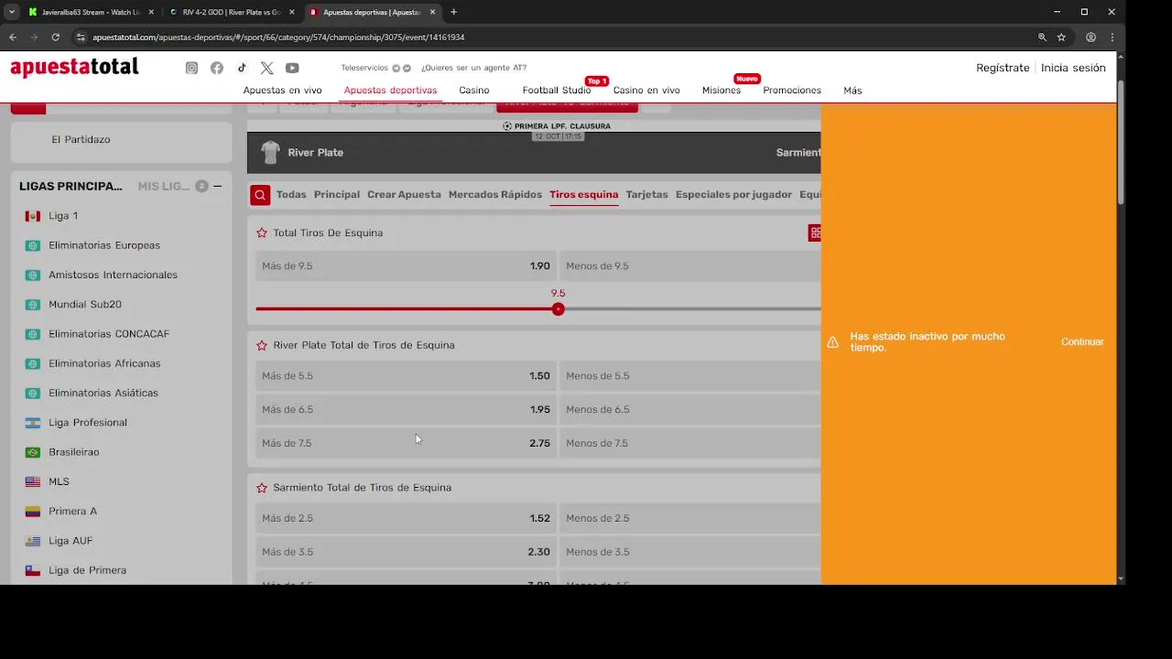1172x659 pixels.
Task: Select the Principal markets tab
Action: [337, 194]
